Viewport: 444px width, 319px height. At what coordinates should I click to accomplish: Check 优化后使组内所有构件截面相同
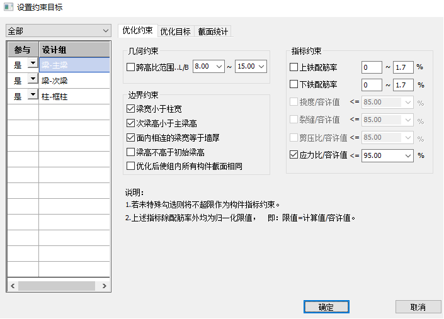[x=131, y=166]
